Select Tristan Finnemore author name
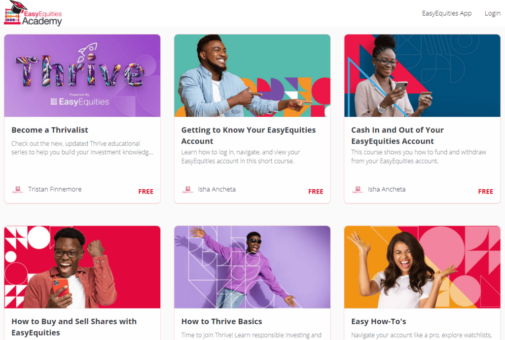The image size is (505, 340). click(x=55, y=189)
